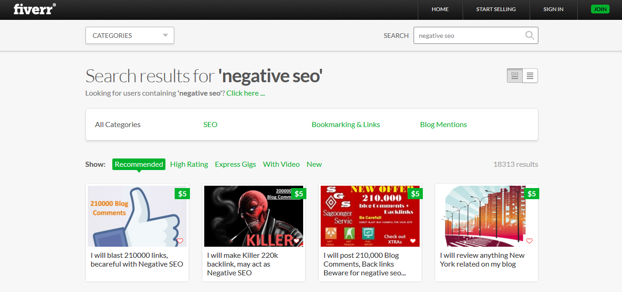Open the Killer 220k backlink gig thumbnail
Screen dimensions: 622x292
(x=253, y=216)
